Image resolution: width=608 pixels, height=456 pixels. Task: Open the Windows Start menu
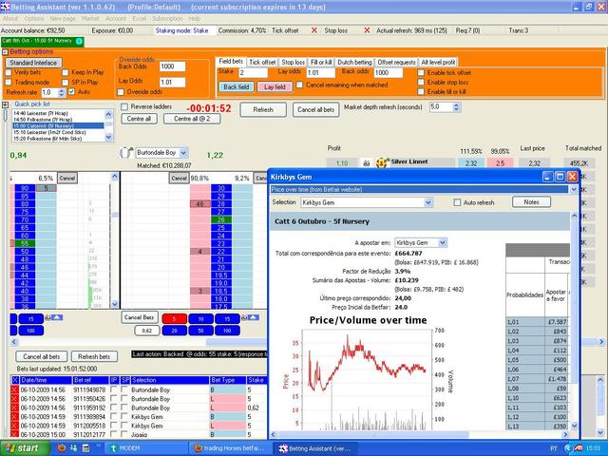[26, 448]
